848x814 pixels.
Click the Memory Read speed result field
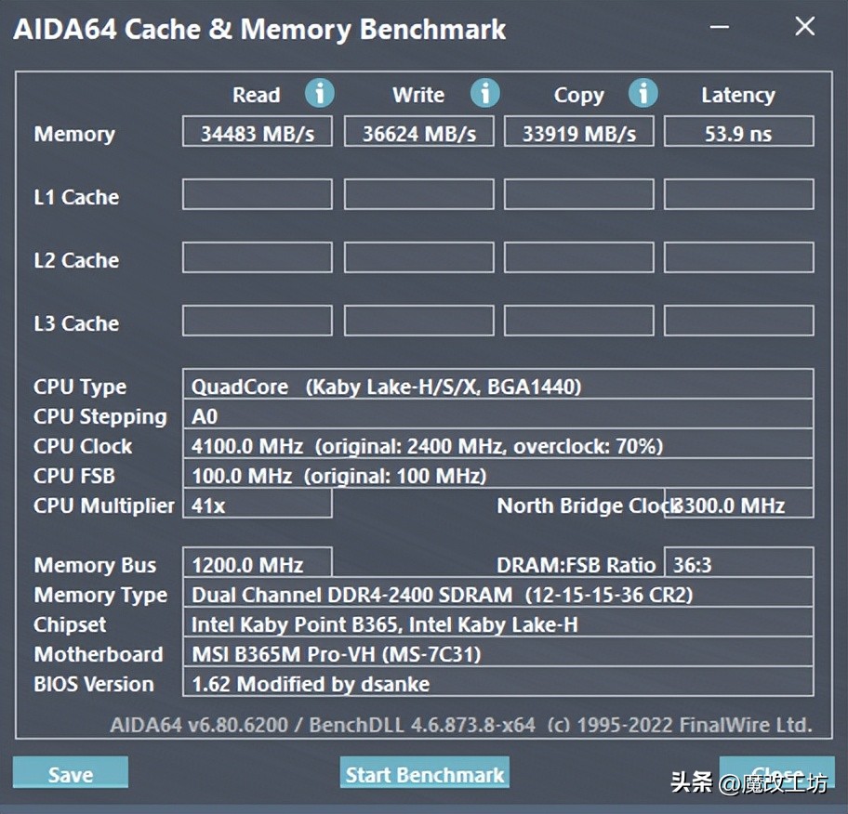point(257,131)
